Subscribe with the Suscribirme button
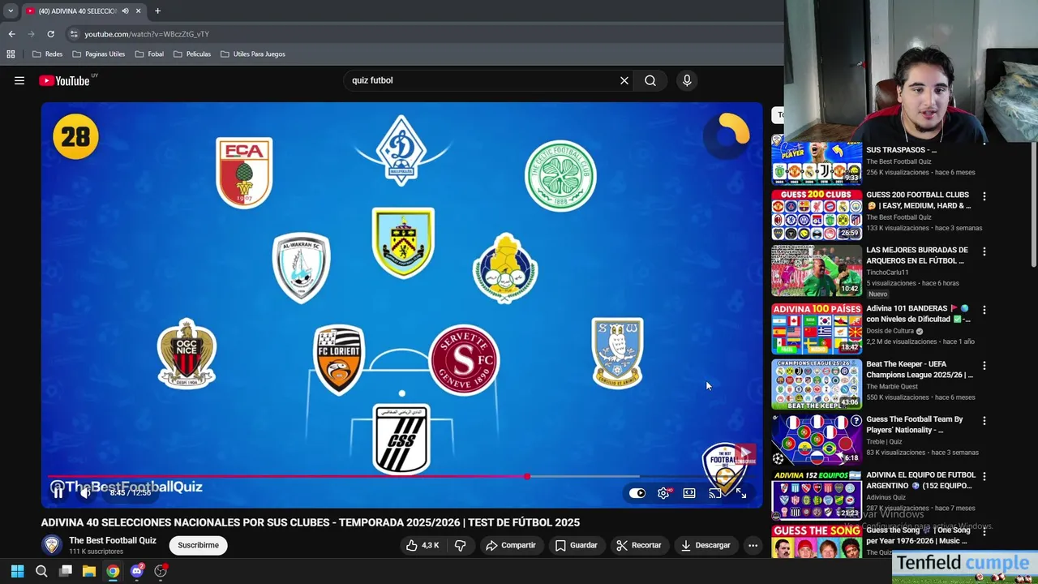Viewport: 1038px width, 584px height. click(x=198, y=545)
